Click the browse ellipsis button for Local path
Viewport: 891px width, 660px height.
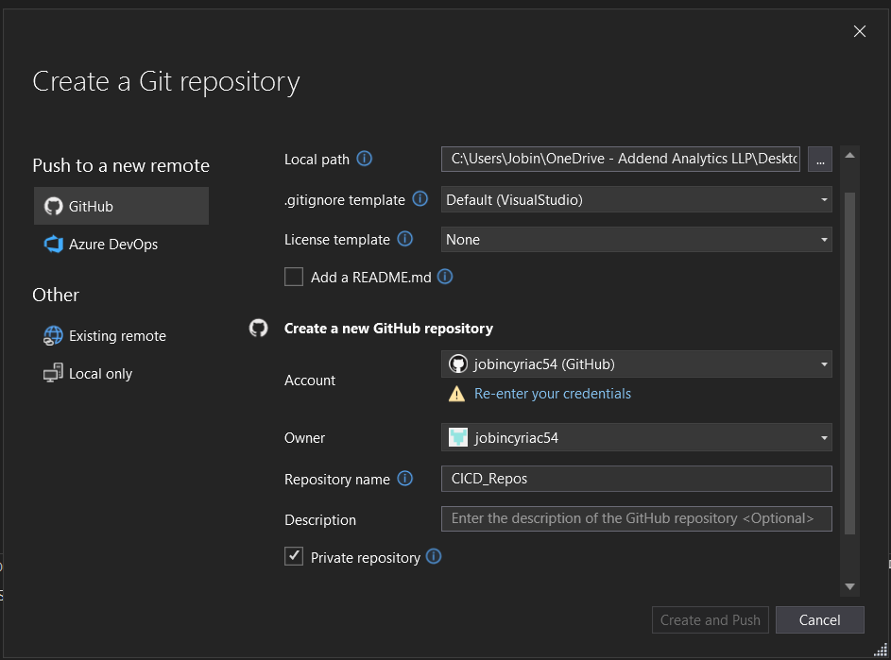tap(819, 160)
